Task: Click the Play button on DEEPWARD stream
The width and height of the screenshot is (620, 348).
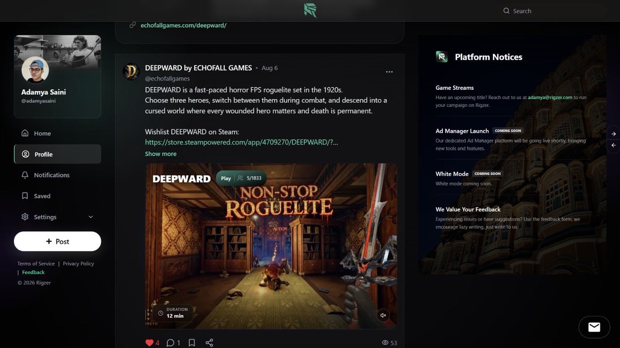Action: pos(226,178)
